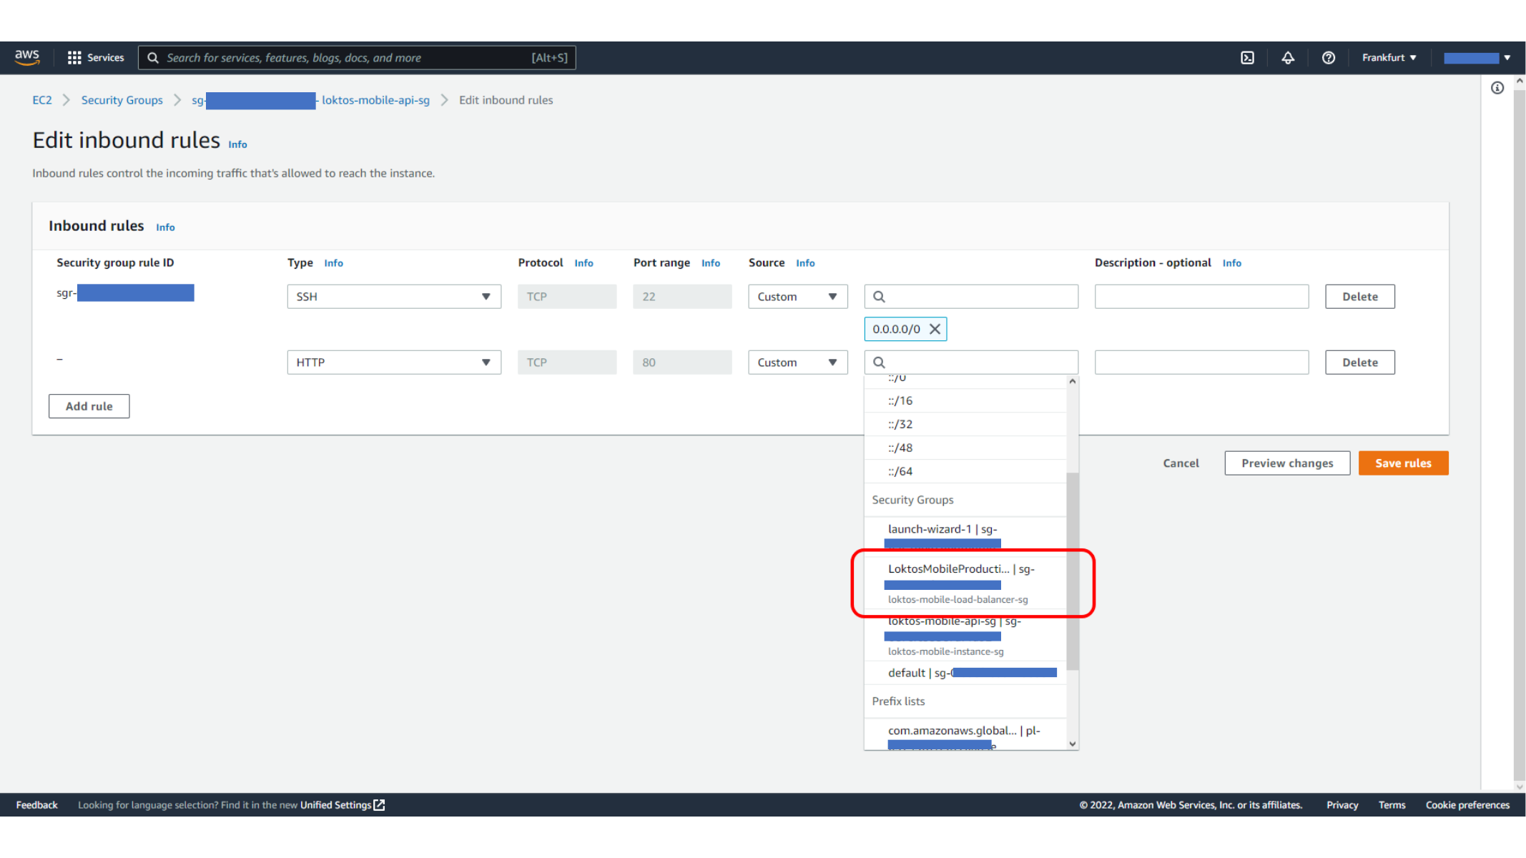Click the source search field of SSH rule

click(971, 297)
